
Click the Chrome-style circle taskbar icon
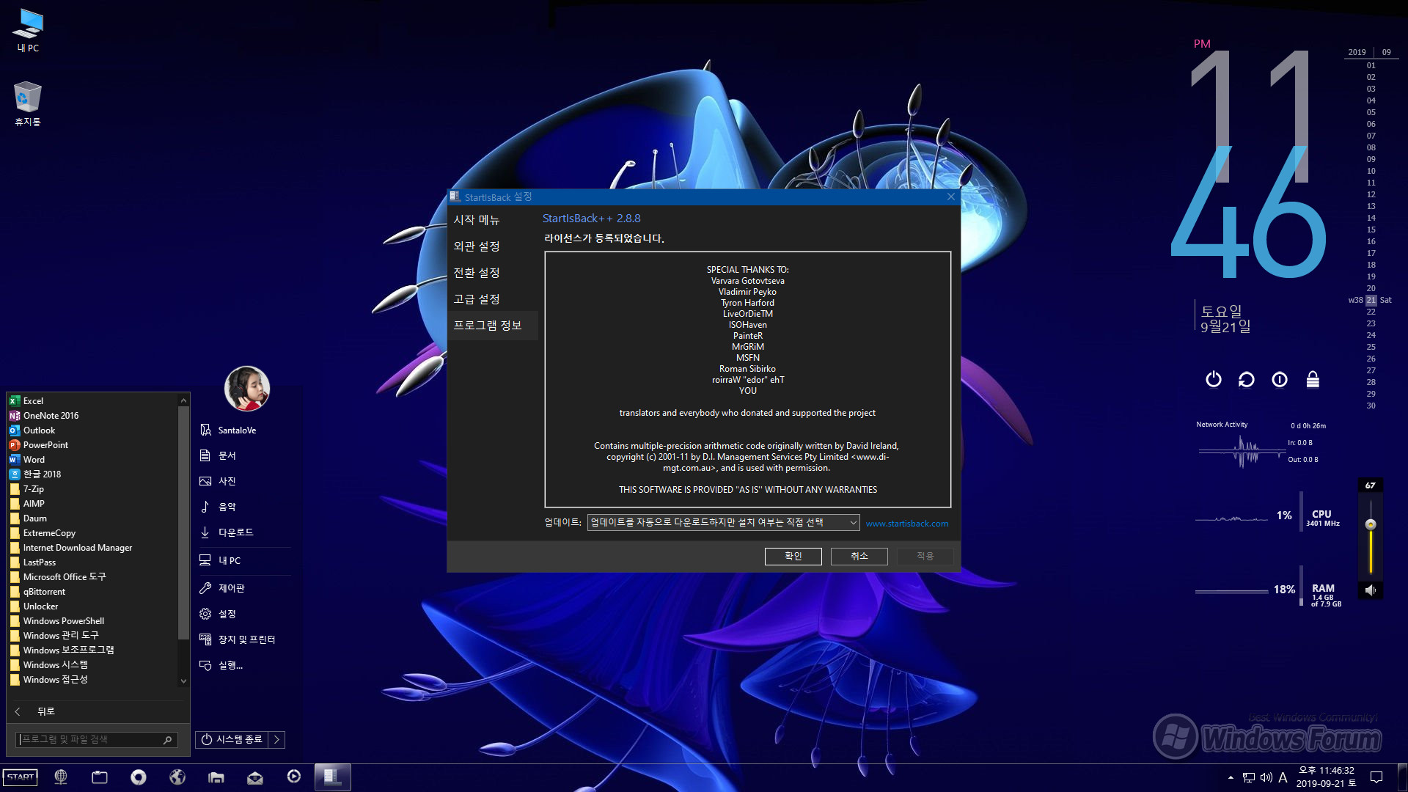tap(139, 777)
